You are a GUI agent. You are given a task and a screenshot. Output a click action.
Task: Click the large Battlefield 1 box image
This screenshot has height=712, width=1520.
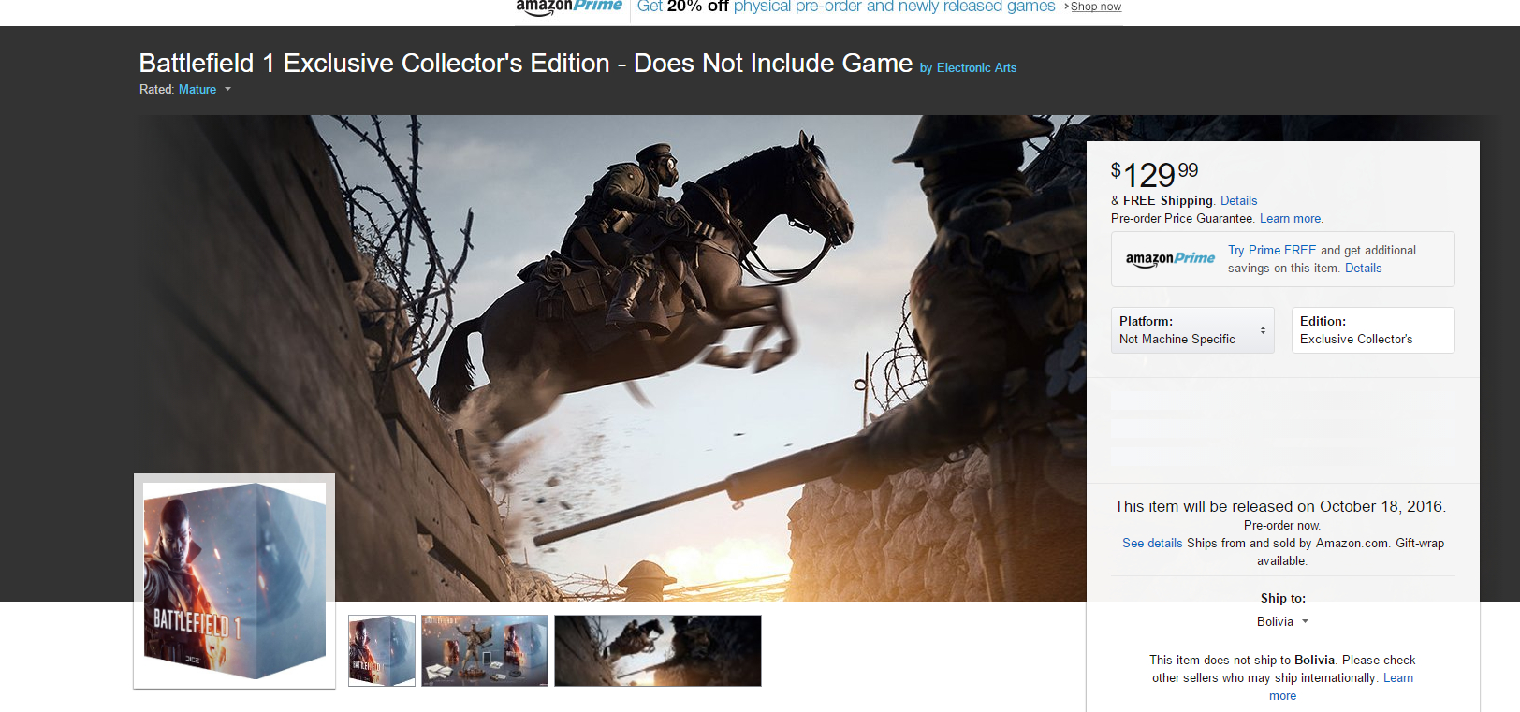(x=234, y=581)
